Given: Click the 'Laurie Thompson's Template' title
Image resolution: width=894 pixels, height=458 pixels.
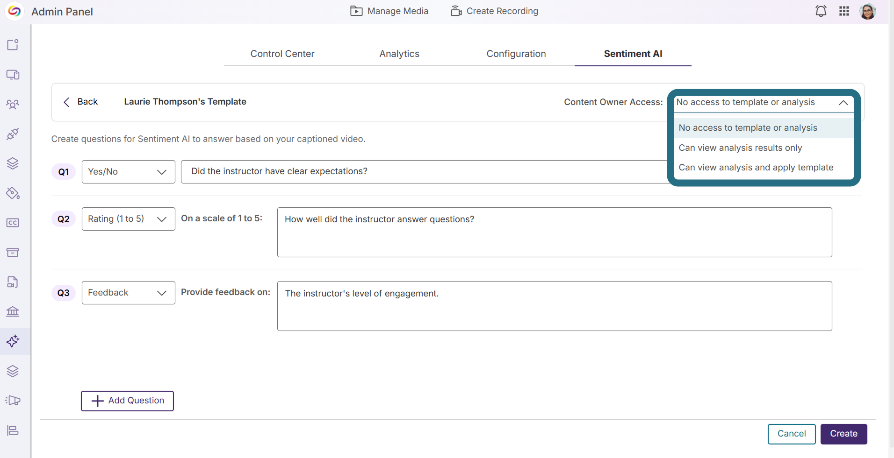Looking at the screenshot, I should [185, 102].
